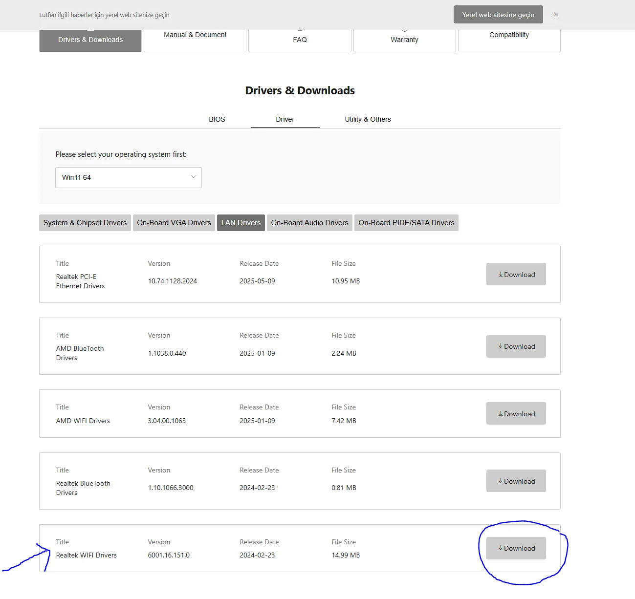This screenshot has width=635, height=599.
Task: Click the file size 7.42 MB
Action: [344, 421]
